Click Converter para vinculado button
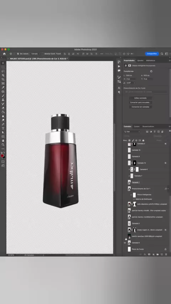 click(141, 103)
